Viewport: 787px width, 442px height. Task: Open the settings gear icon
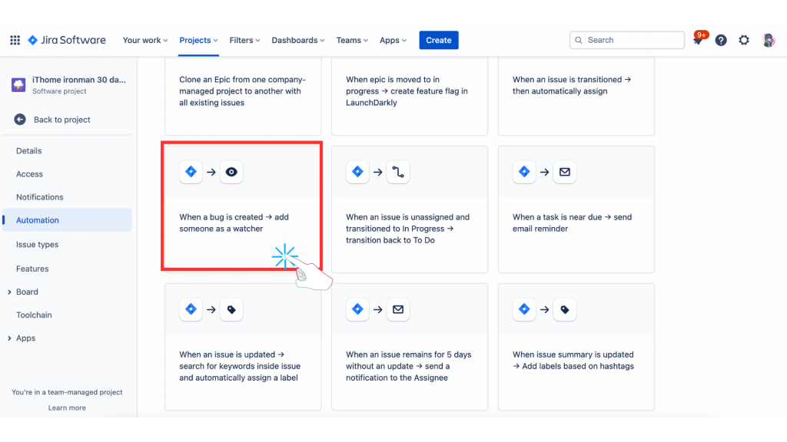pos(744,40)
